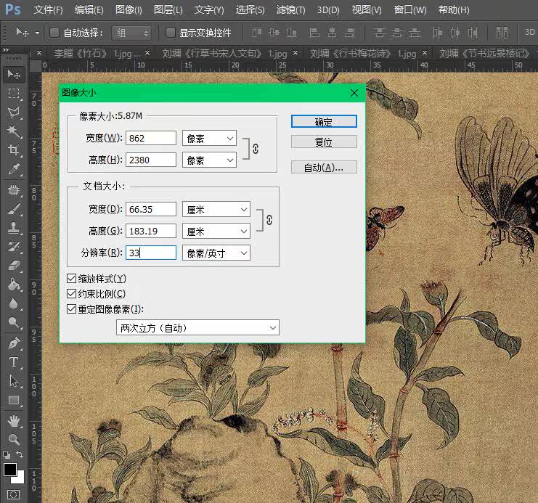538x503 pixels.
Task: Close the 图像大小 dialog
Action: coord(354,93)
